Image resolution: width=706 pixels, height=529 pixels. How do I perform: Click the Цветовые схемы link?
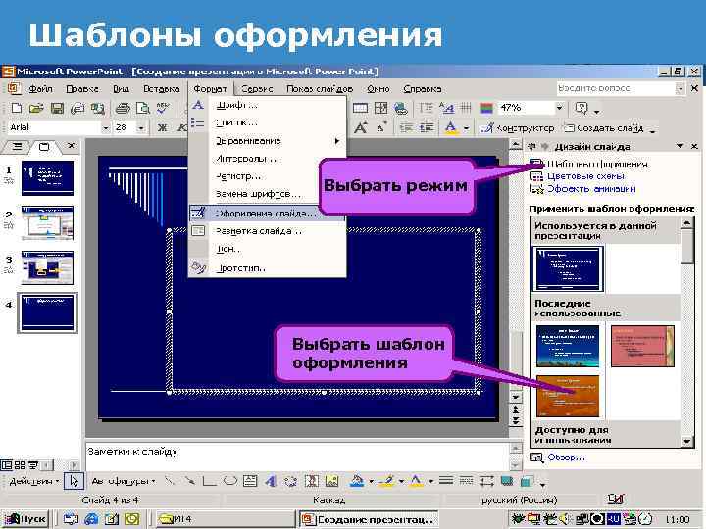click(585, 176)
